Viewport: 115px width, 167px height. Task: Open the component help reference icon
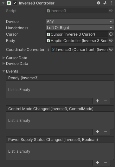coord(99,3)
